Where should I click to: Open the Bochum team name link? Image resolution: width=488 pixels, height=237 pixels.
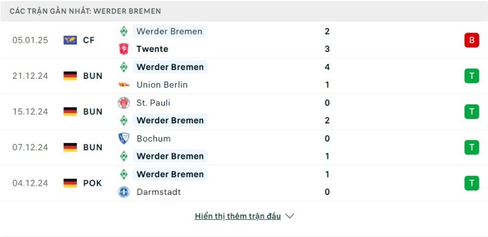[x=154, y=139]
